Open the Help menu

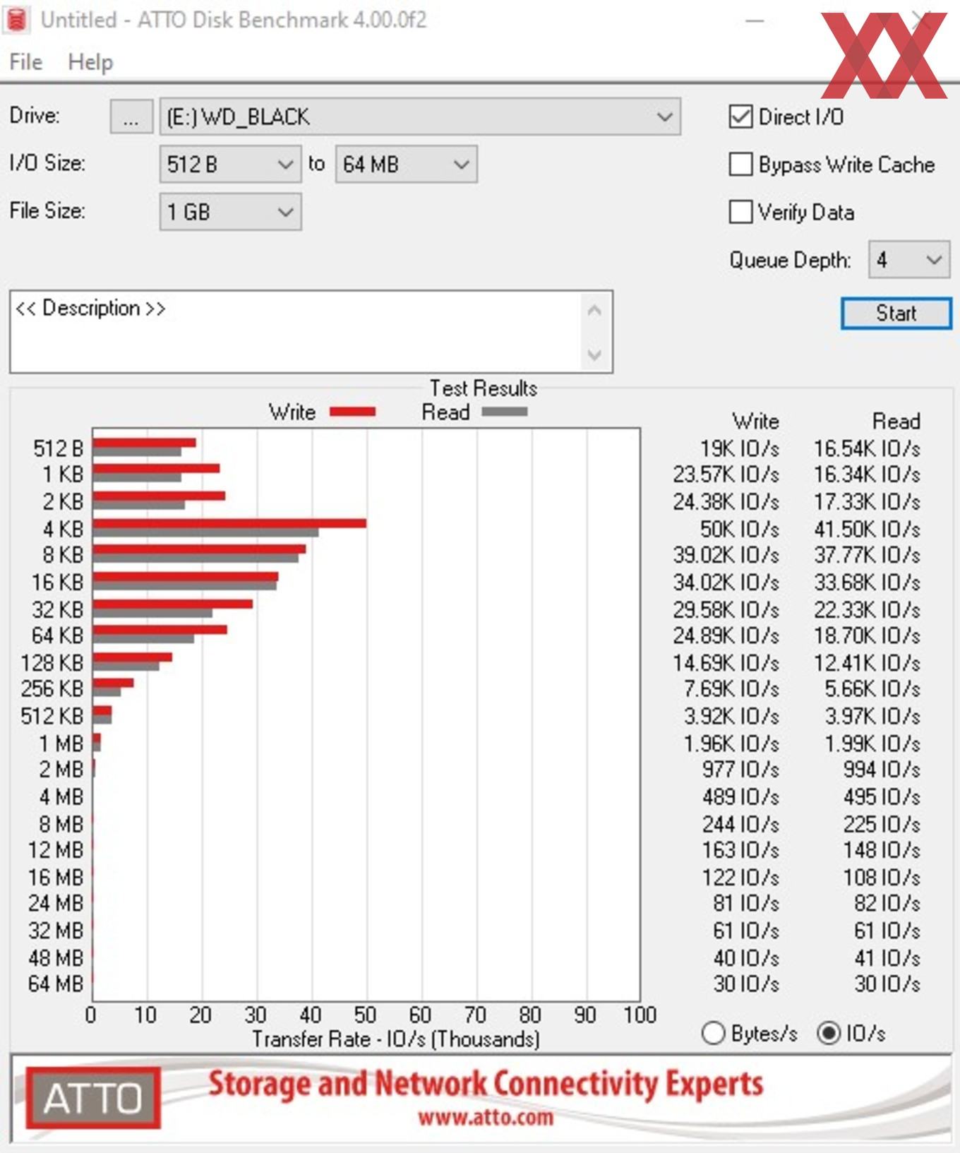click(90, 62)
